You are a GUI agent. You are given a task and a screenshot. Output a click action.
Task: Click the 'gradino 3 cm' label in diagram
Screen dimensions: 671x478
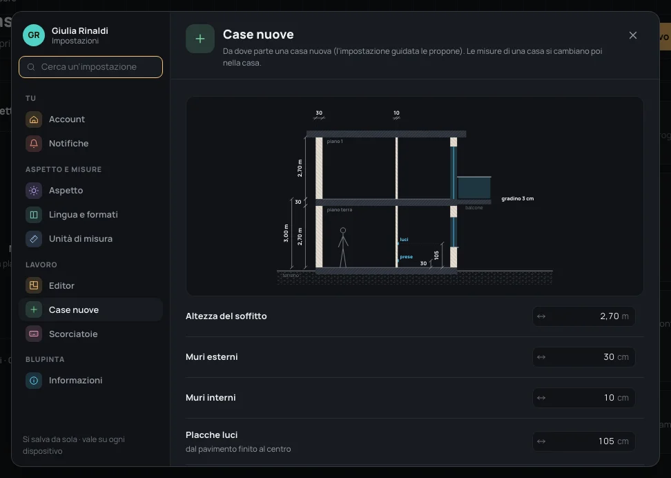click(x=517, y=199)
